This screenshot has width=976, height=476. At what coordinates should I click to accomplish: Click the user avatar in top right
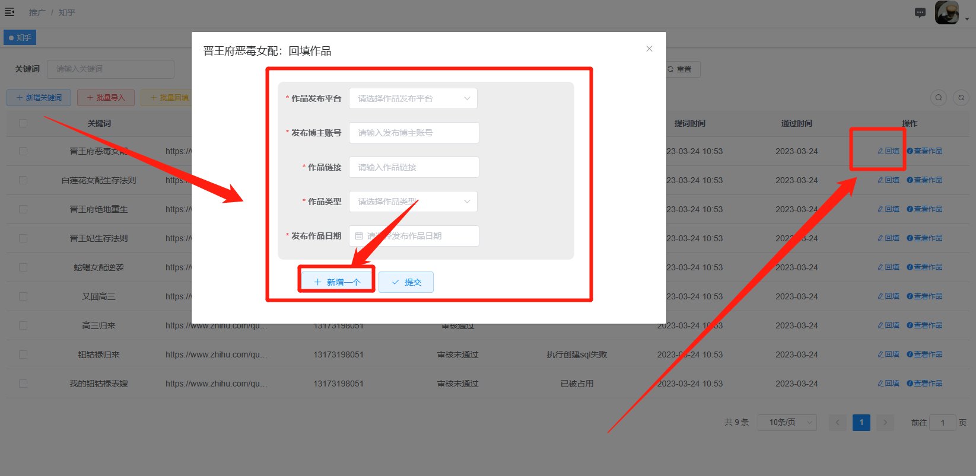(x=946, y=12)
